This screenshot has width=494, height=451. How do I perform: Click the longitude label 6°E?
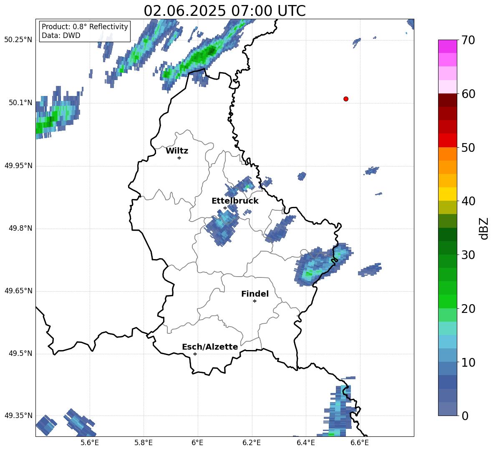(197, 443)
